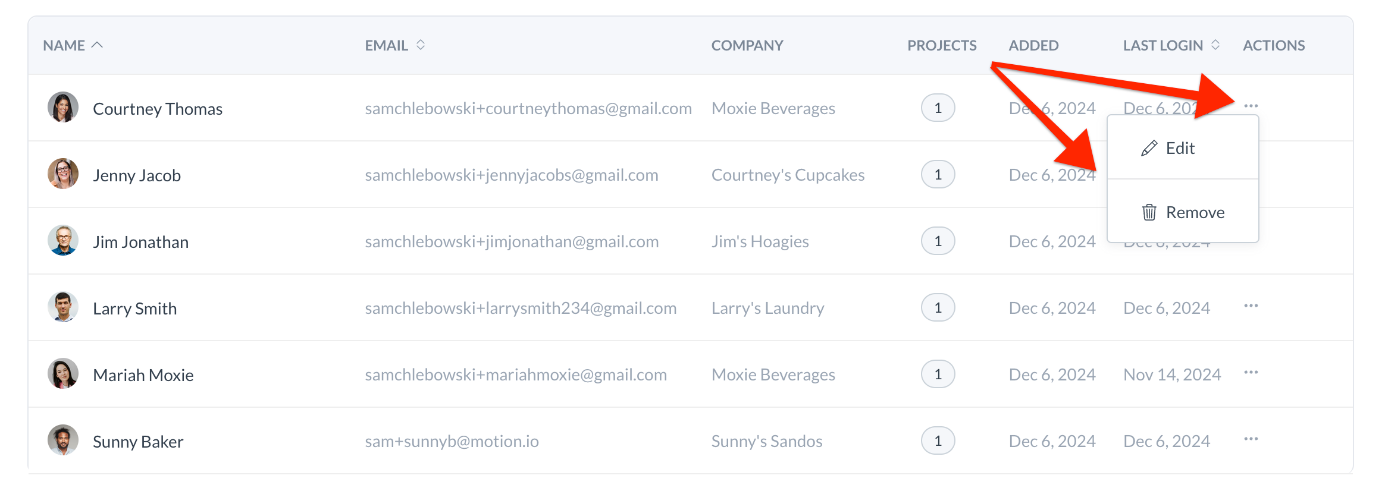This screenshot has width=1385, height=491.
Task: Open actions menu for Larry Smith
Action: coord(1251,306)
